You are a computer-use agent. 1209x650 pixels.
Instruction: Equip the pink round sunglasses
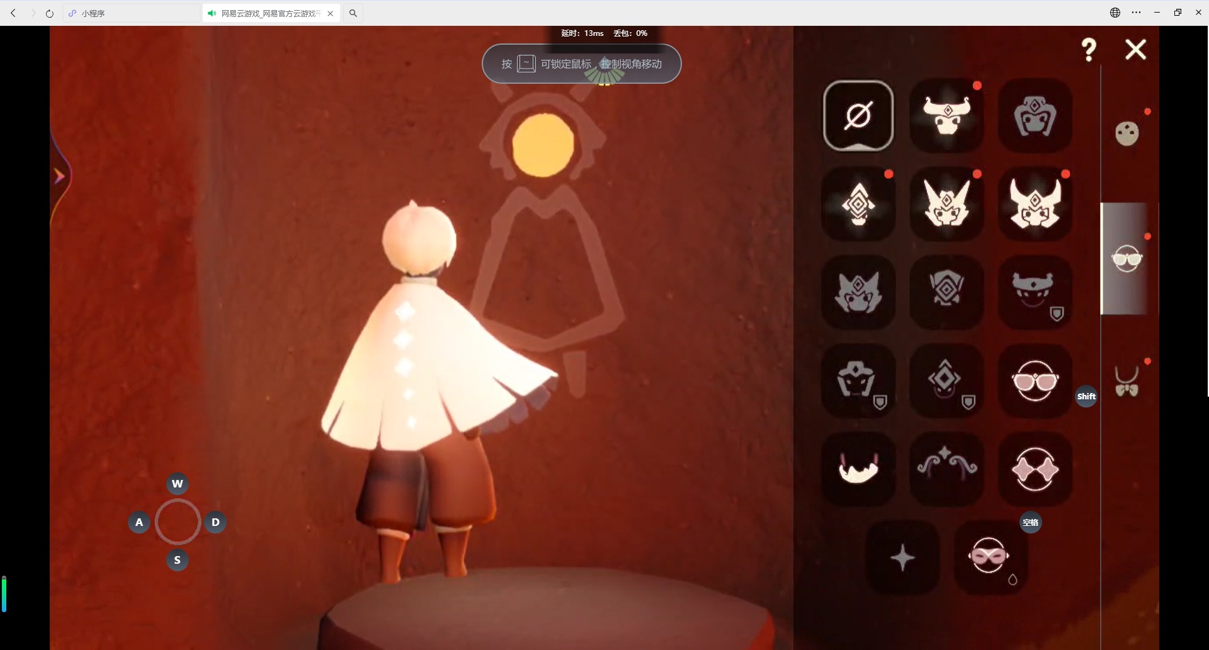tap(1035, 380)
